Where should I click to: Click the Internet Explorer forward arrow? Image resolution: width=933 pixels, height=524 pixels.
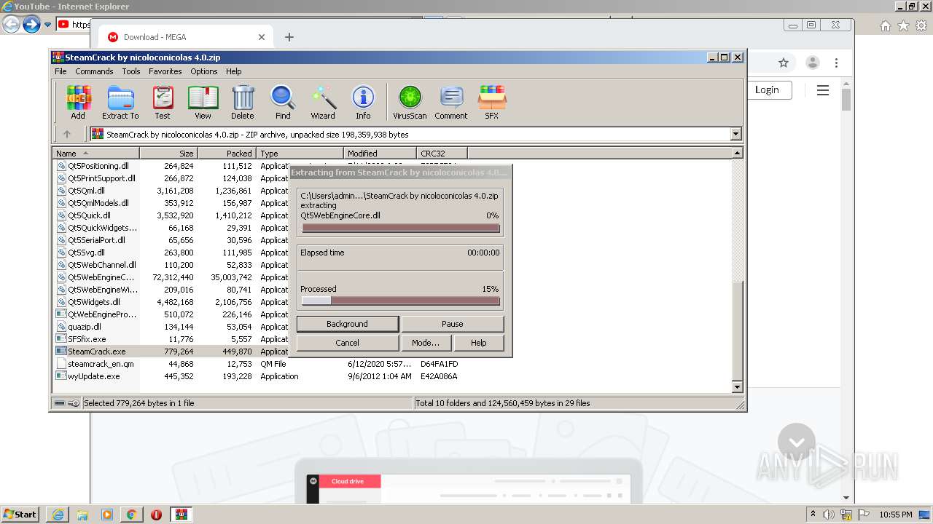pyautogui.click(x=31, y=25)
